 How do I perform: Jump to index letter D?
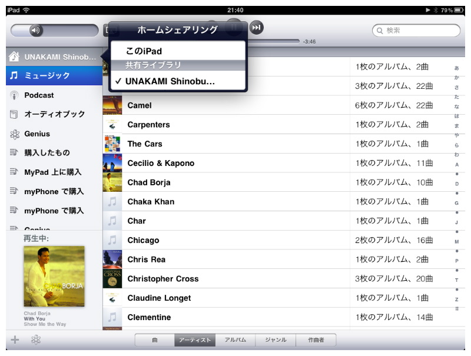(x=457, y=184)
